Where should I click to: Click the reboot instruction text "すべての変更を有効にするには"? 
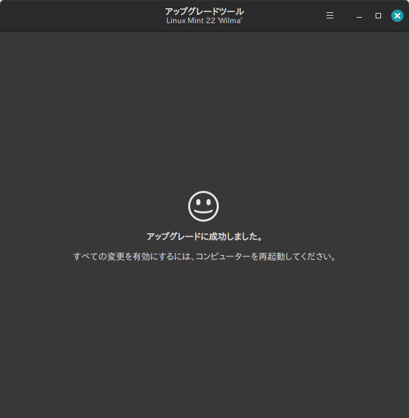[133, 256]
